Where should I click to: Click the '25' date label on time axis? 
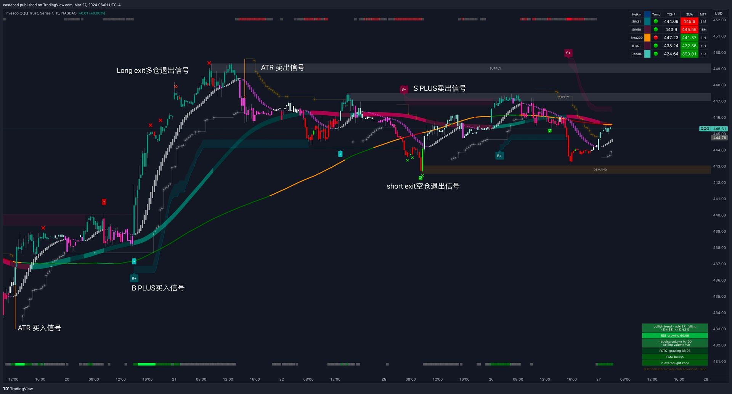(x=384, y=379)
